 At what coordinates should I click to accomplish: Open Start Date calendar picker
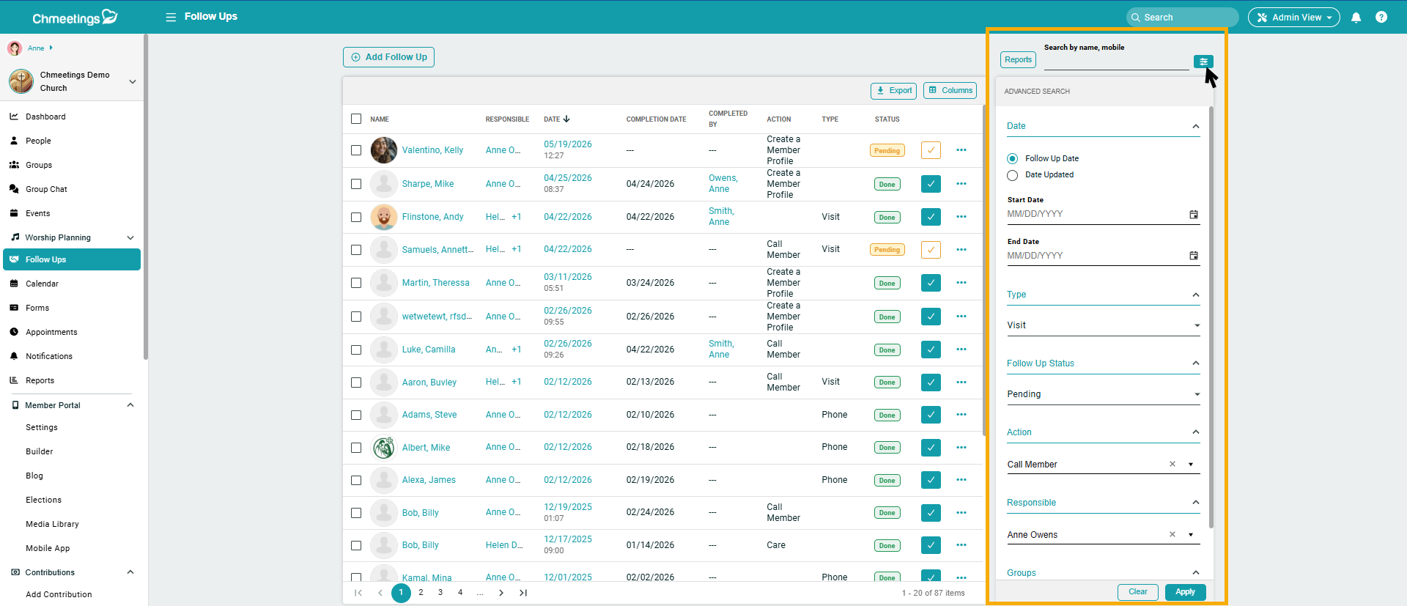click(1194, 214)
